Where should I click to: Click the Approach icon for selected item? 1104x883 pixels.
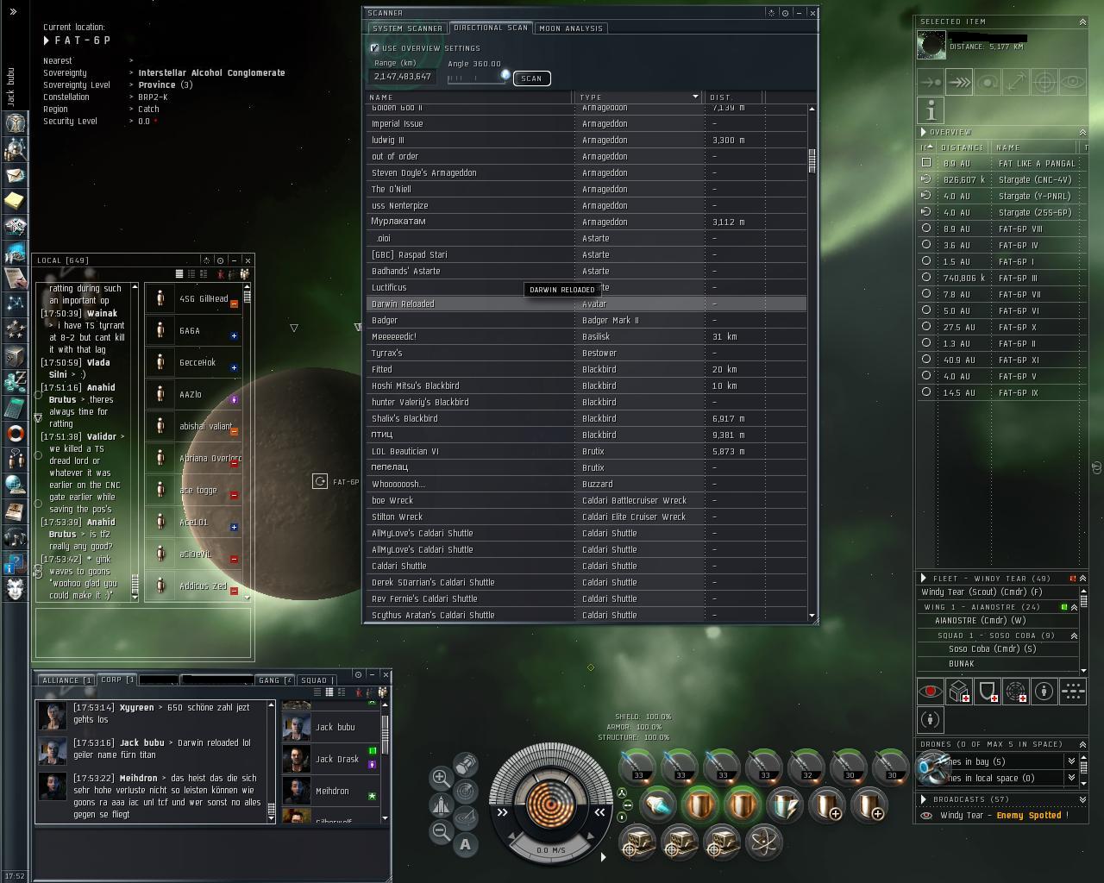point(931,82)
